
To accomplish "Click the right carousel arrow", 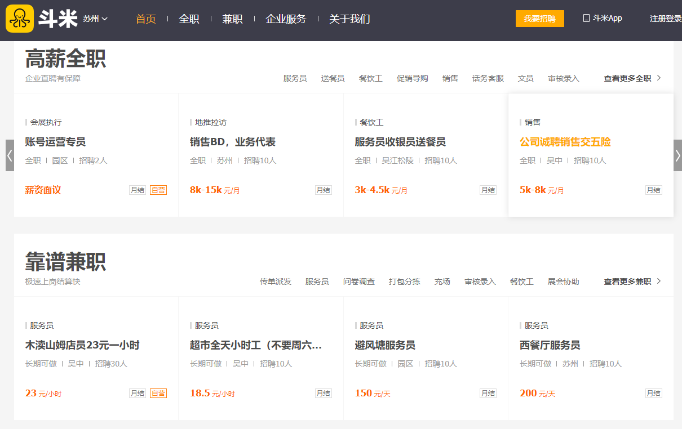I will (677, 155).
